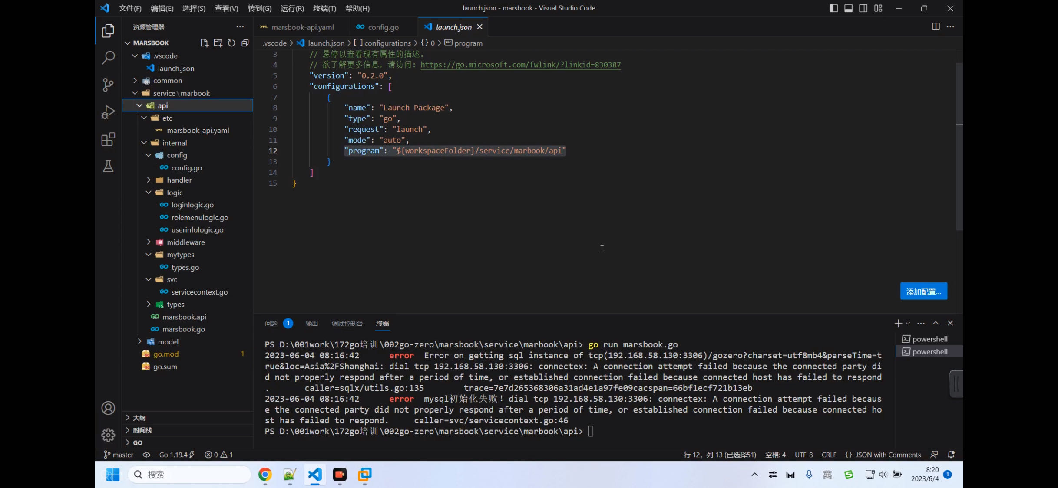
Task: Collapse all folders in explorer
Action: tap(245, 43)
